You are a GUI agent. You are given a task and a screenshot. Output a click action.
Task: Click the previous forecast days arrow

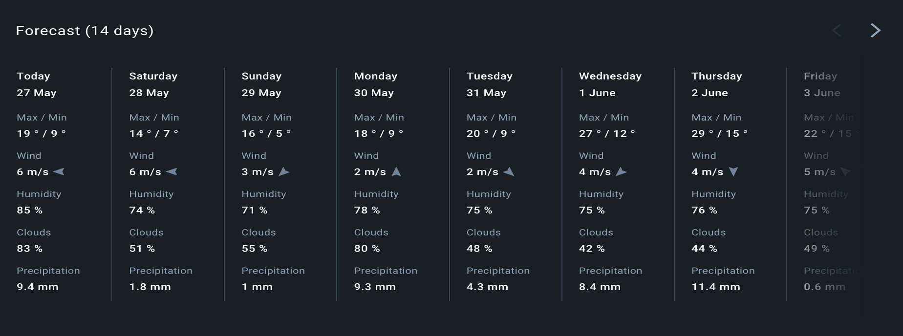click(x=837, y=30)
